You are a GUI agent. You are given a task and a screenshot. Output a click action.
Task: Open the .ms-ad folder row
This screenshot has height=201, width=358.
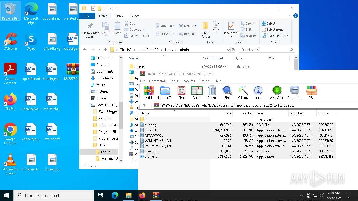[x=140, y=66]
